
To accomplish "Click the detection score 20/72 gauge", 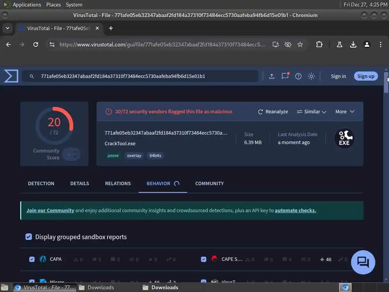I will [x=54, y=126].
